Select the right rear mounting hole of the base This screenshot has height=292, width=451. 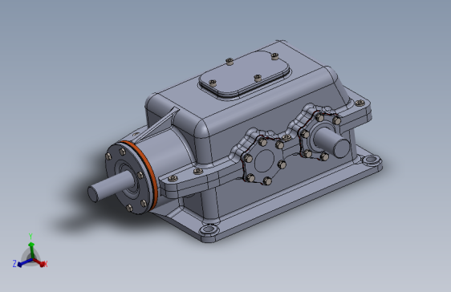pyautogui.click(x=372, y=159)
